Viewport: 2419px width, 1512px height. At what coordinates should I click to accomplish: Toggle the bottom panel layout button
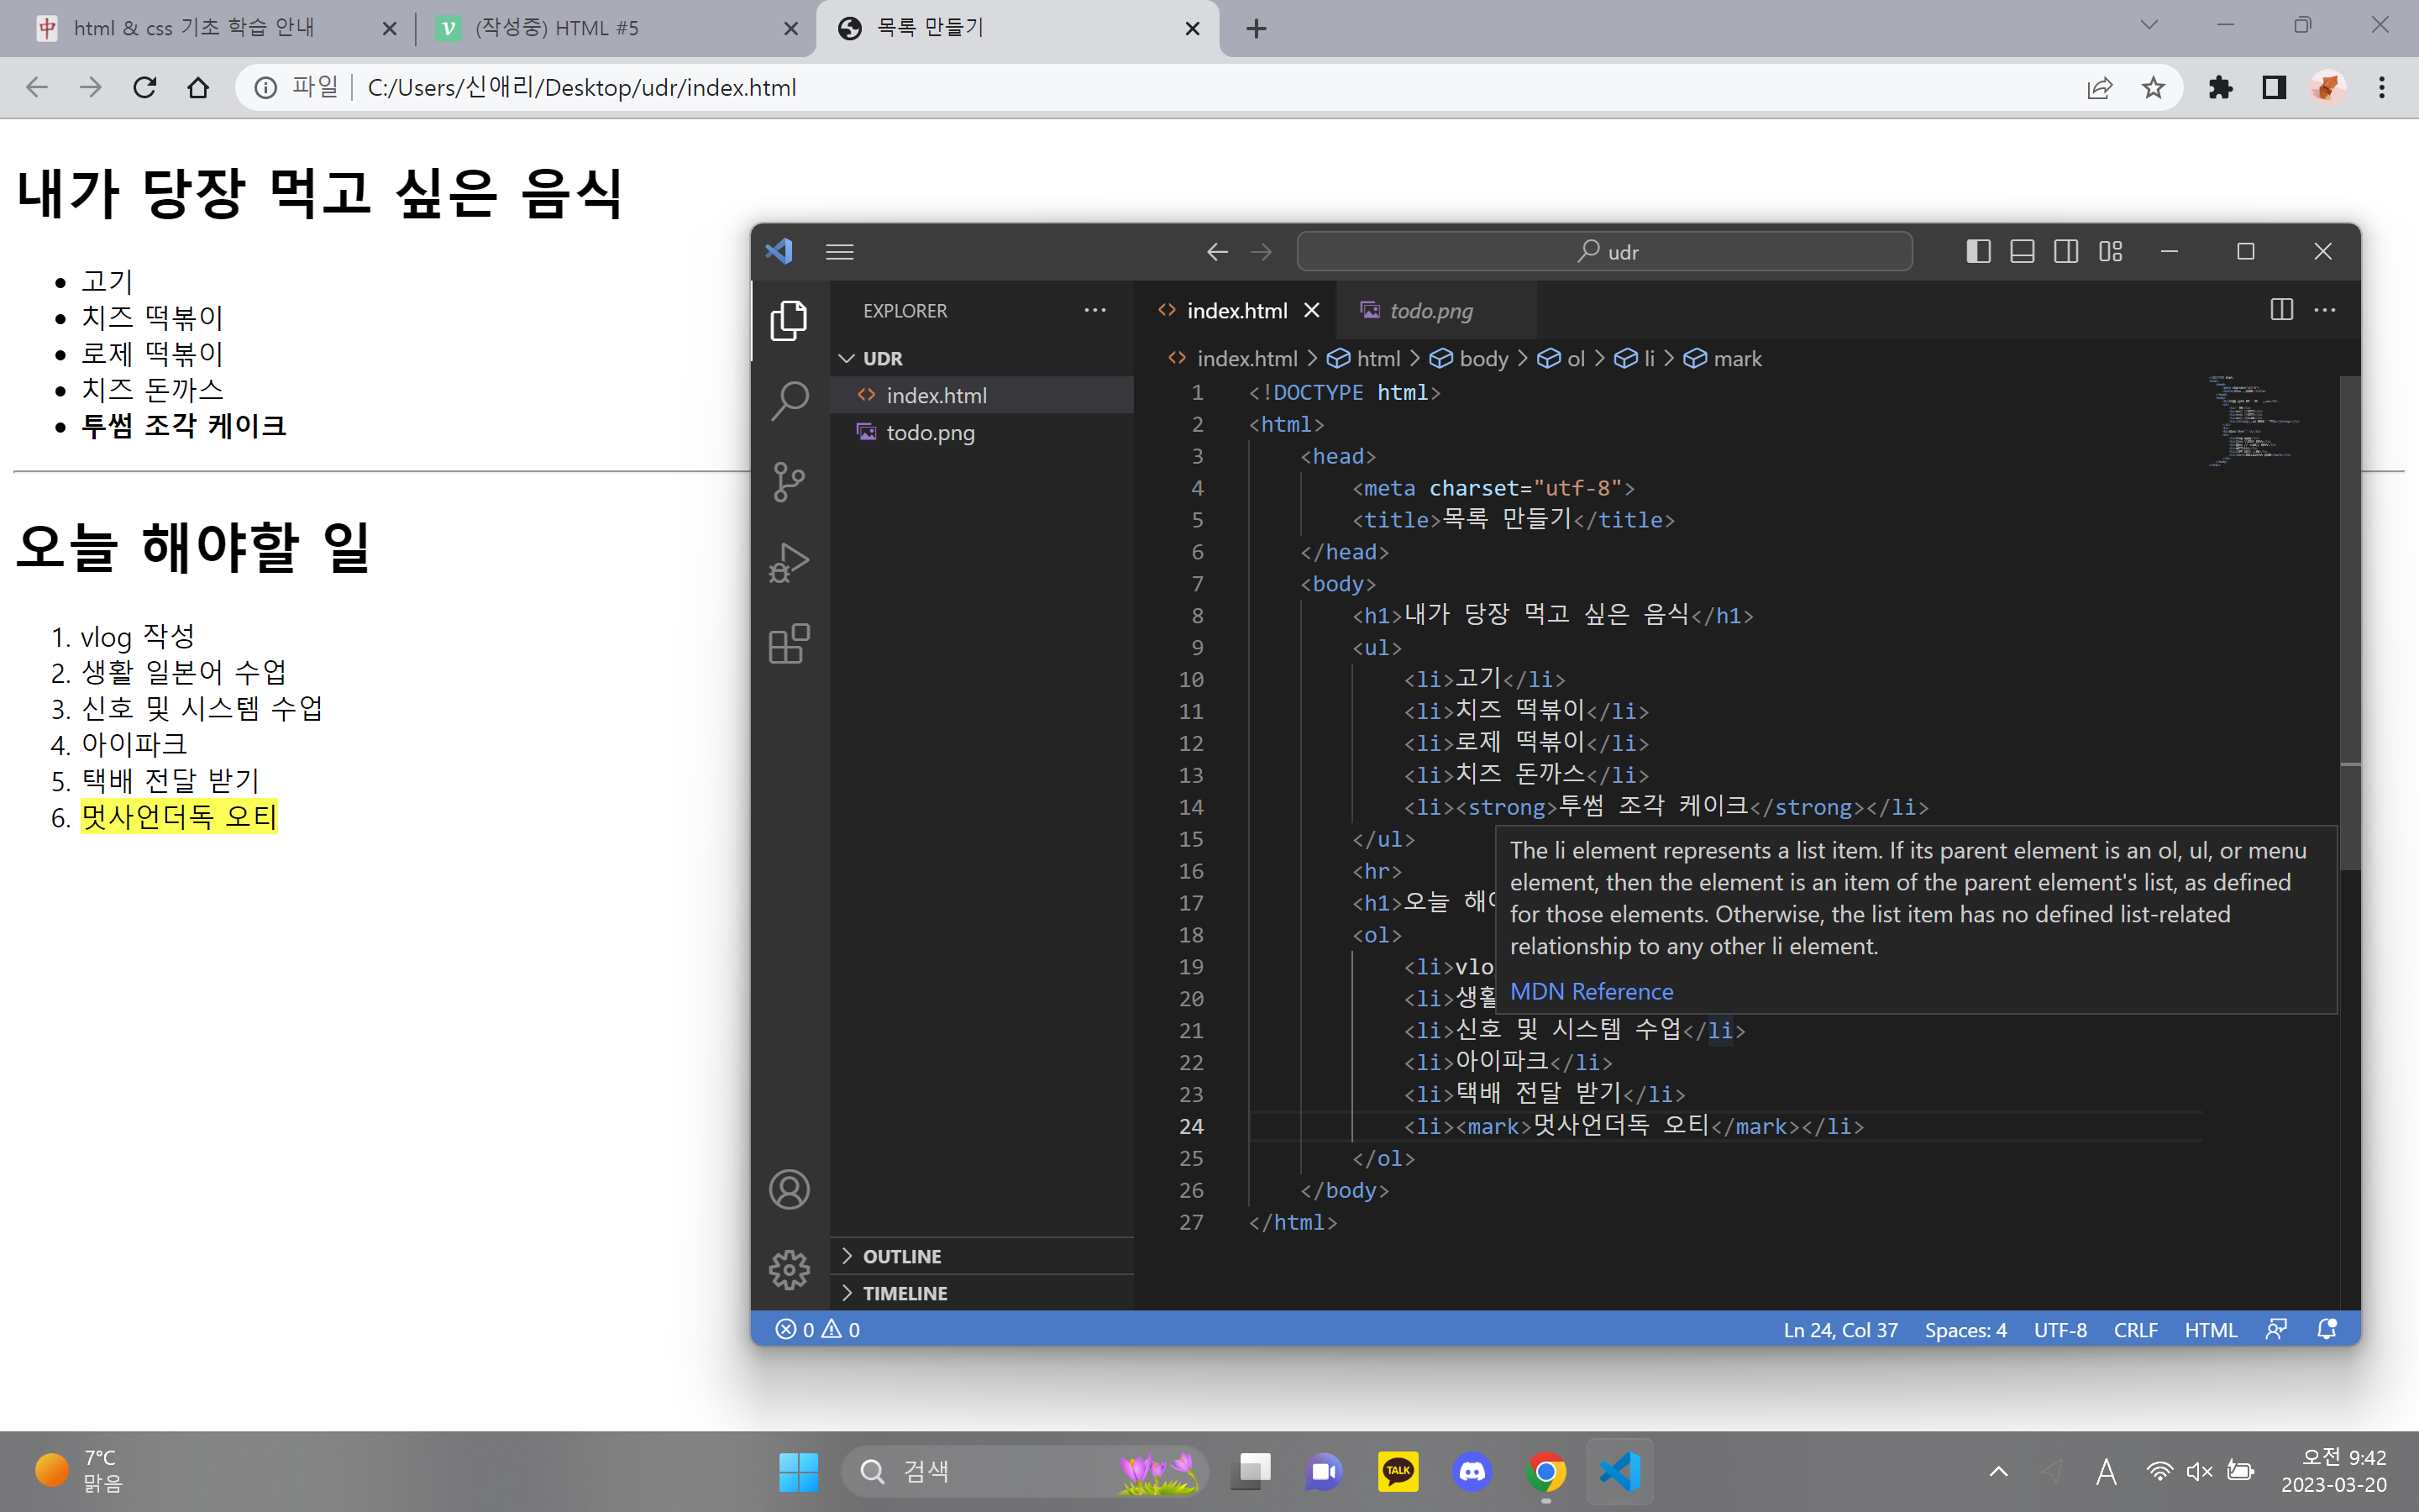point(2023,252)
